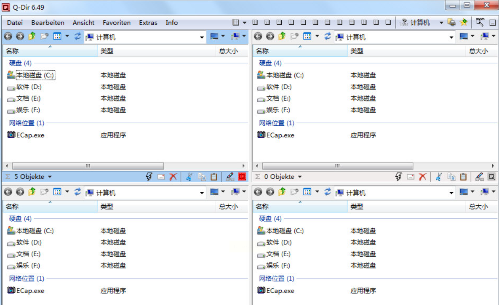
Task: Go up one folder in top-left pane
Action: (x=32, y=36)
